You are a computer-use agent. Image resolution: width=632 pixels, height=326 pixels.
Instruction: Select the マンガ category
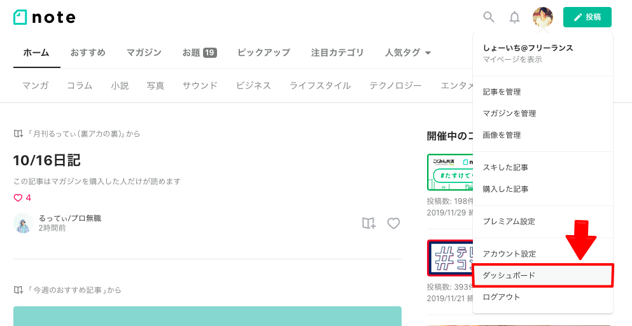[36, 85]
